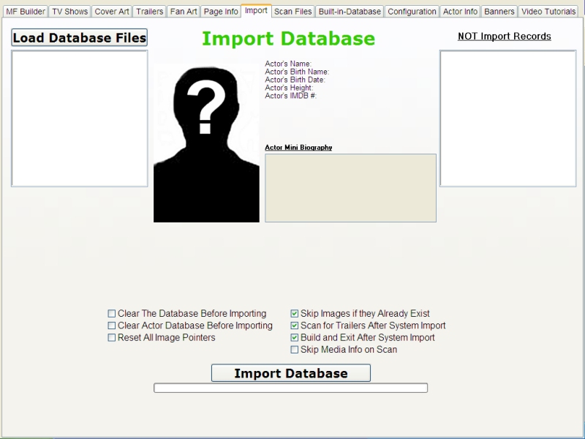
Task: Check Clear Actor Database Before Importing
Action: click(x=111, y=326)
